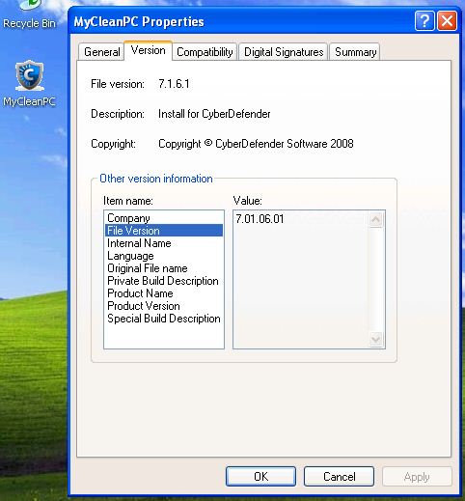This screenshot has width=465, height=501.
Task: Select Product Version item
Action: 163,306
